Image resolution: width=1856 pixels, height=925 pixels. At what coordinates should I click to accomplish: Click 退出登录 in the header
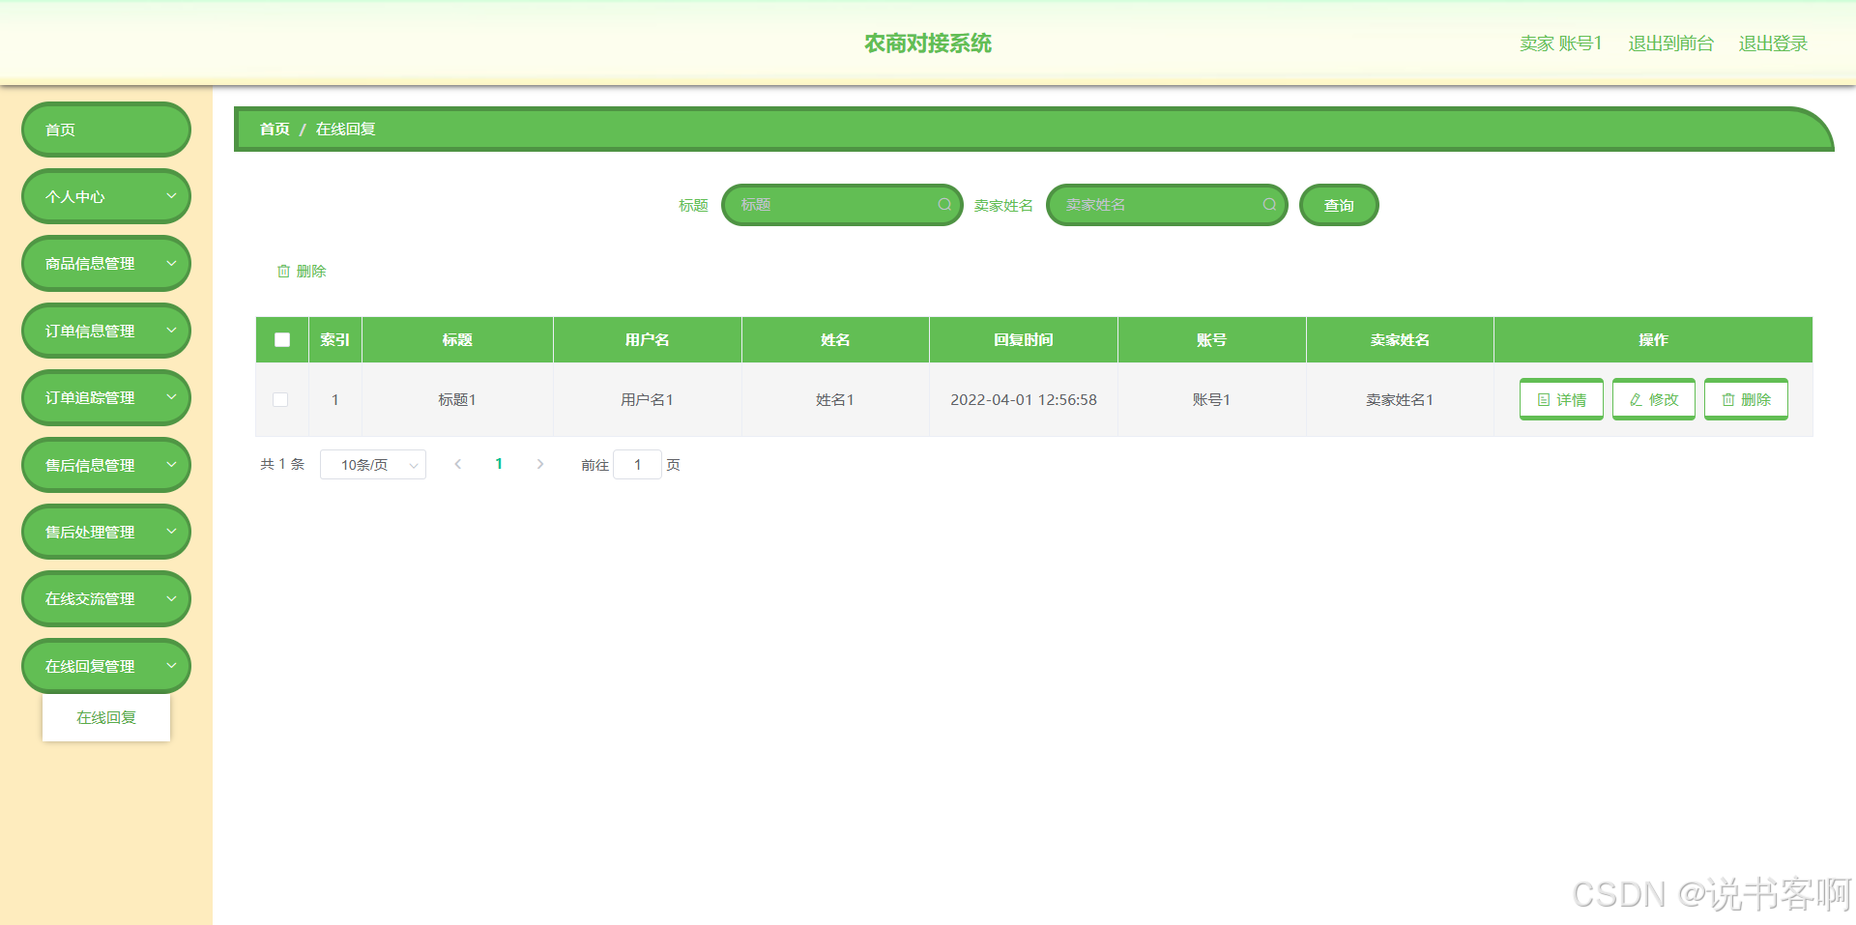(1773, 43)
